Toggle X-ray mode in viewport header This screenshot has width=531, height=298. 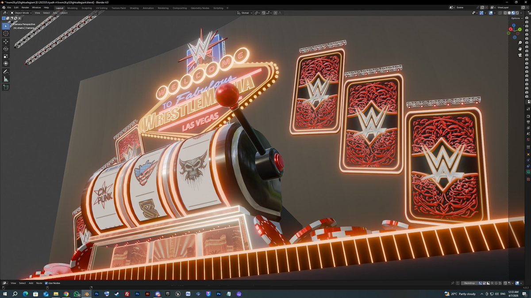point(500,13)
